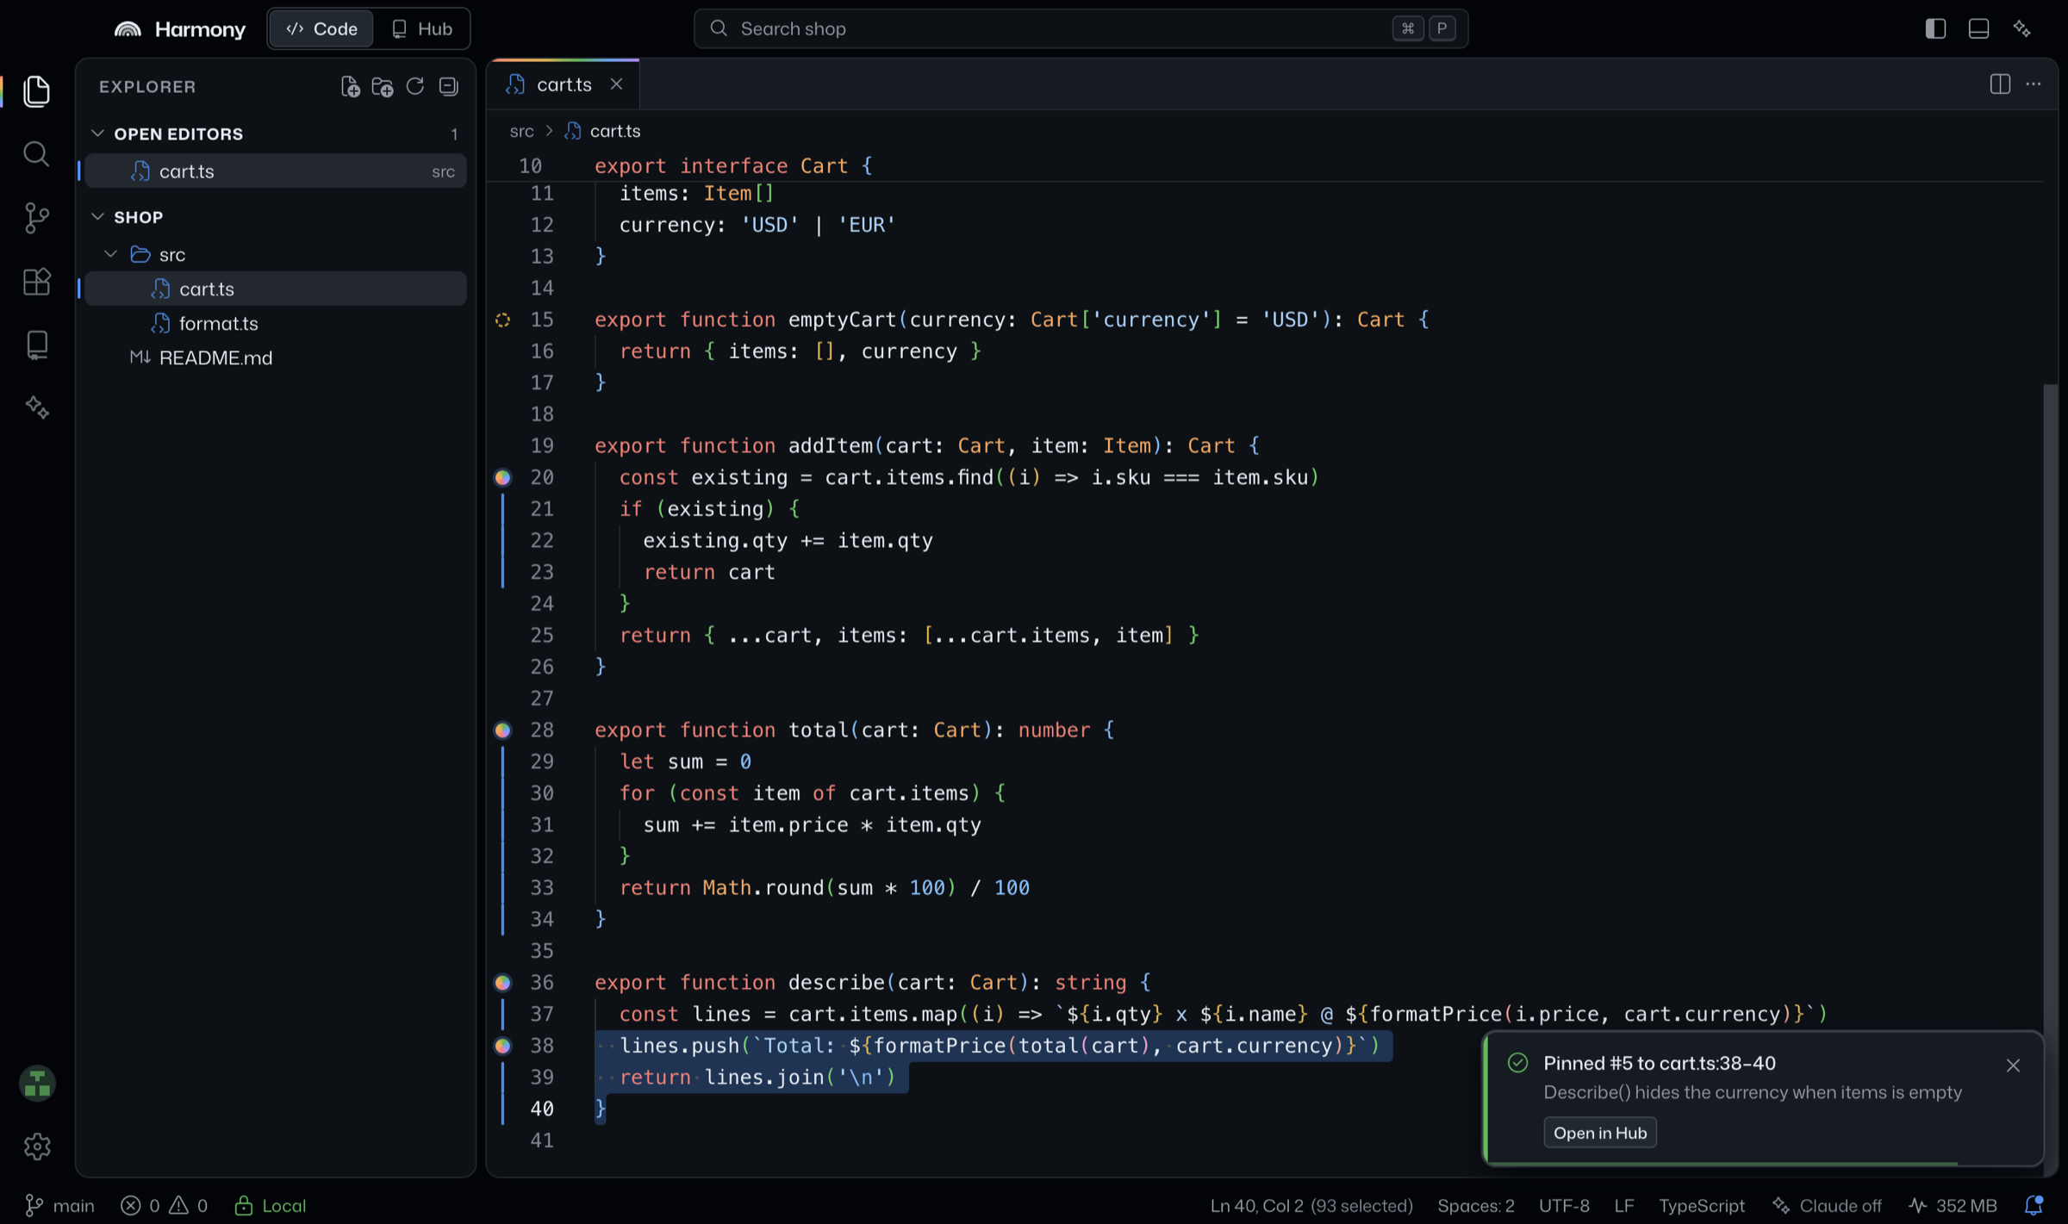The width and height of the screenshot is (2068, 1224).
Task: Open the Search view in activity bar
Action: click(36, 154)
